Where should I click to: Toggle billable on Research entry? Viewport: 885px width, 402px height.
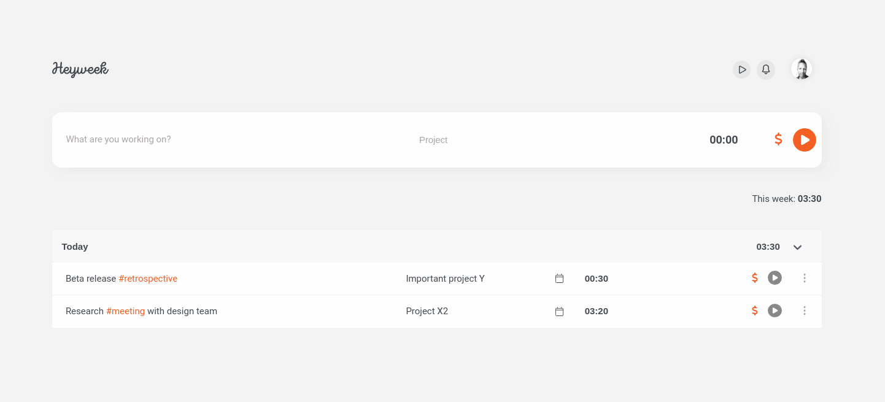click(x=755, y=311)
